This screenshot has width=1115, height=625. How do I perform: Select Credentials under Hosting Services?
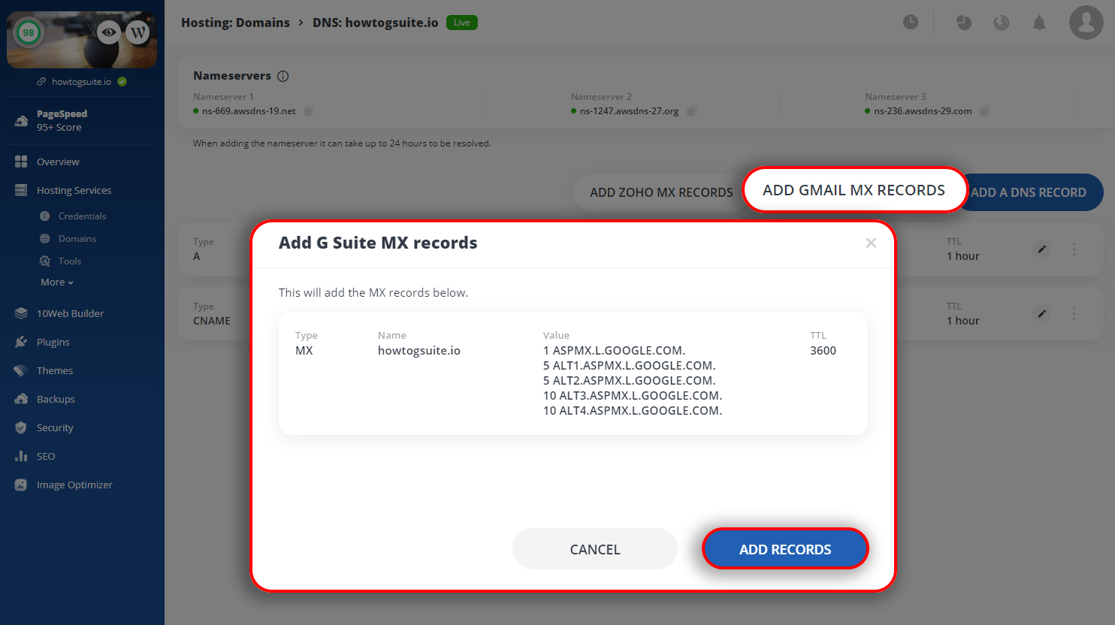coord(83,216)
